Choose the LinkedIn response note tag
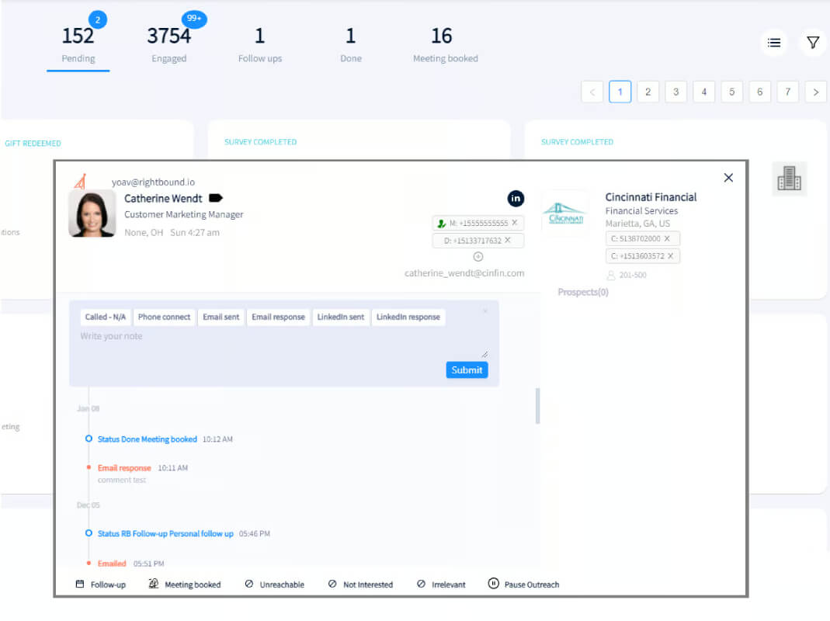This screenshot has width=830, height=621. tap(408, 317)
